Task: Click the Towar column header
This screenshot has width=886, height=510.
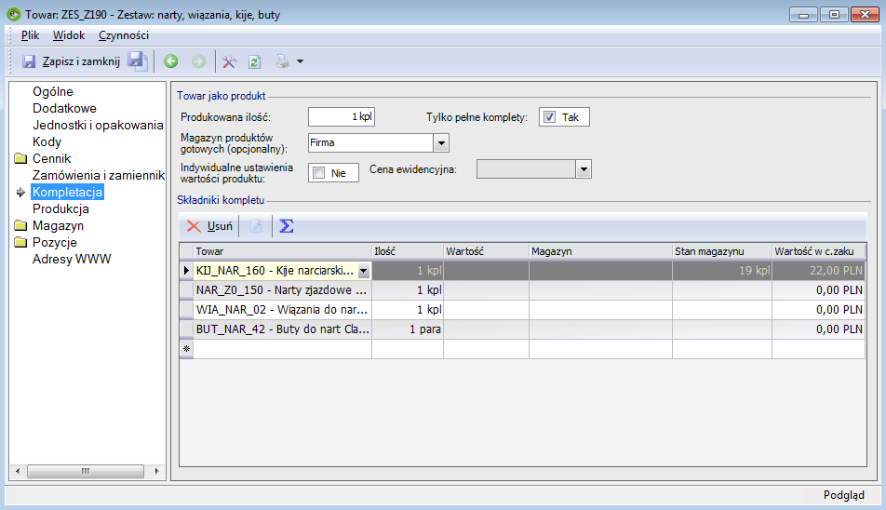Action: tap(282, 251)
